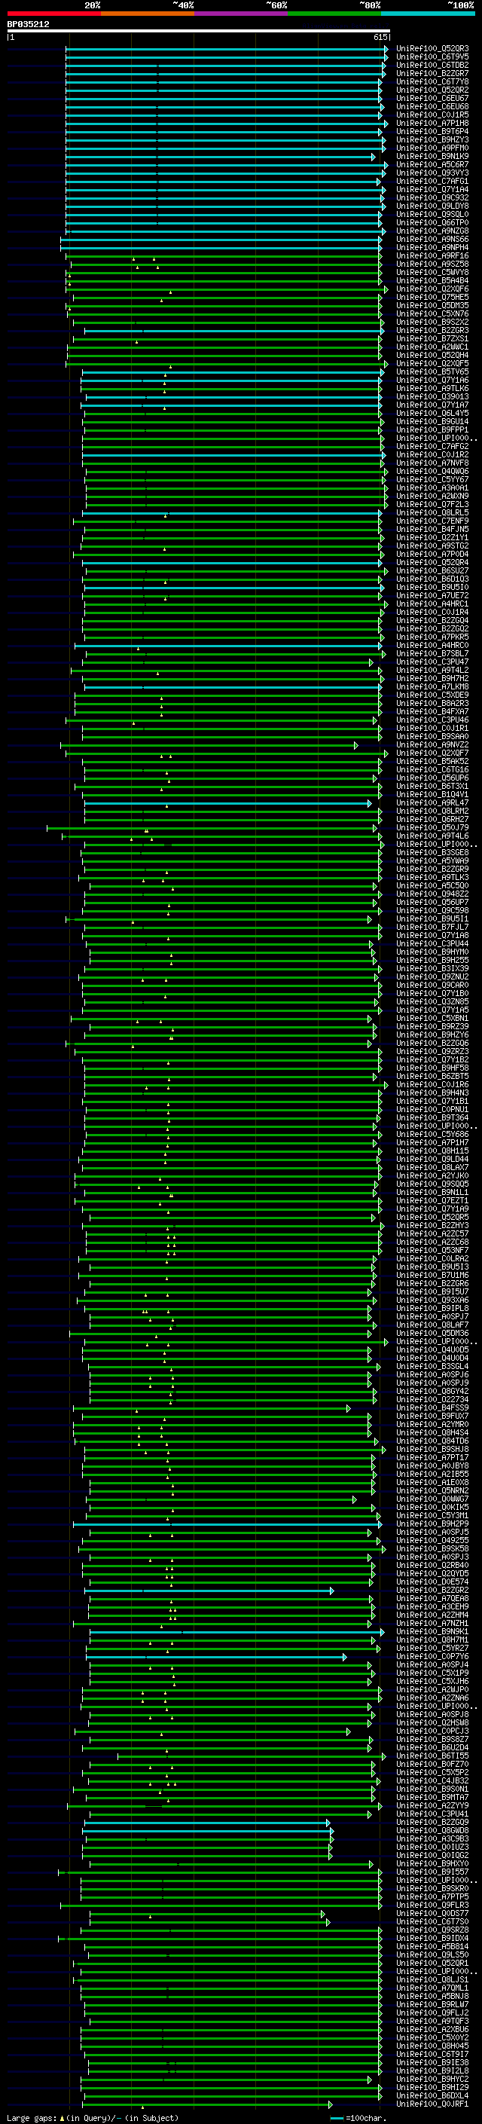Click the orange ~40% identity legend bar
This screenshot has height=2124, width=482.
[148, 14]
